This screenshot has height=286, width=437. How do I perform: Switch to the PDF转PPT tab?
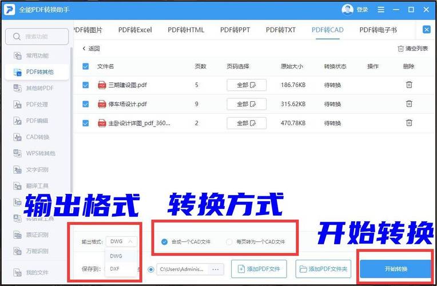click(x=235, y=30)
